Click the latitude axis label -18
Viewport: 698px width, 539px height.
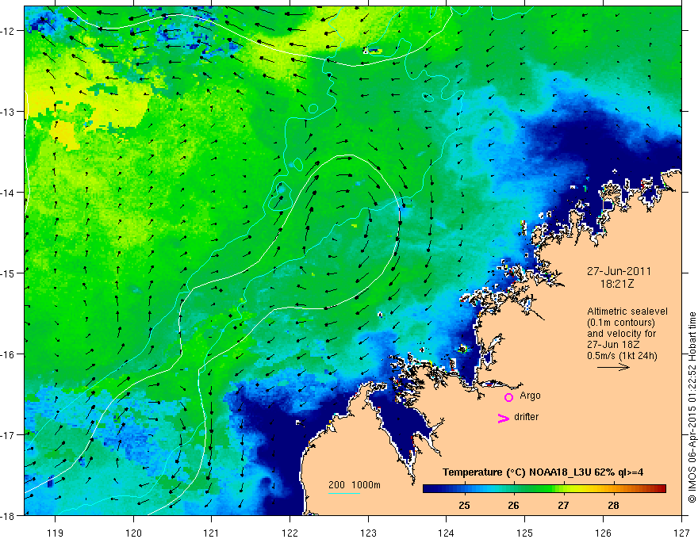[x=9, y=515]
